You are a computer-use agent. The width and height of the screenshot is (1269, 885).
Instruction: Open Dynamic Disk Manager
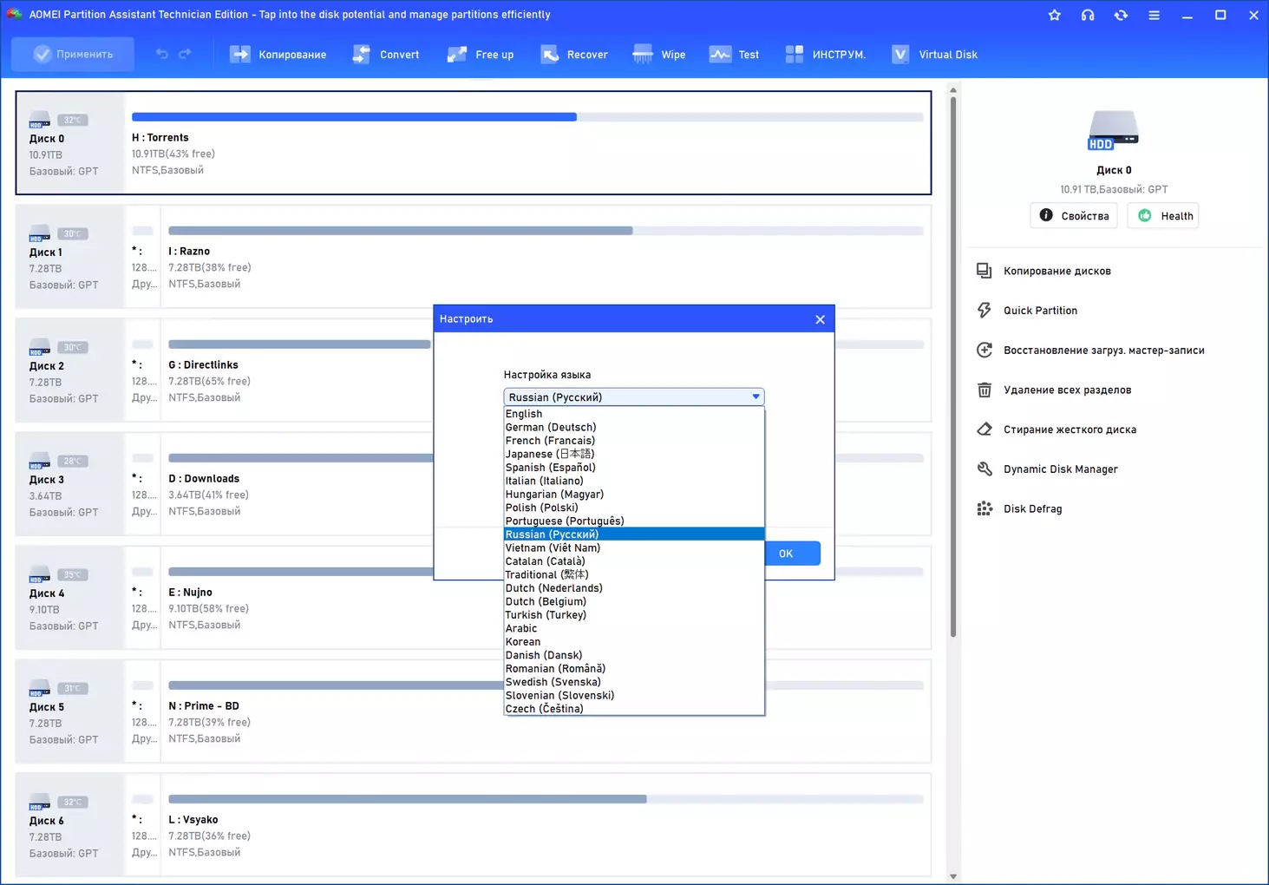1059,469
